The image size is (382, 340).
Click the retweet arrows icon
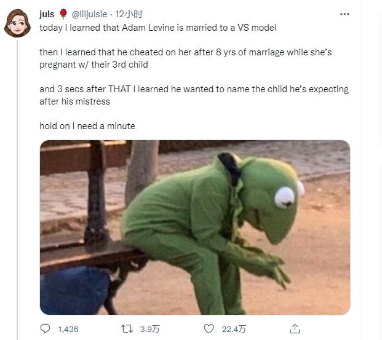127,329
